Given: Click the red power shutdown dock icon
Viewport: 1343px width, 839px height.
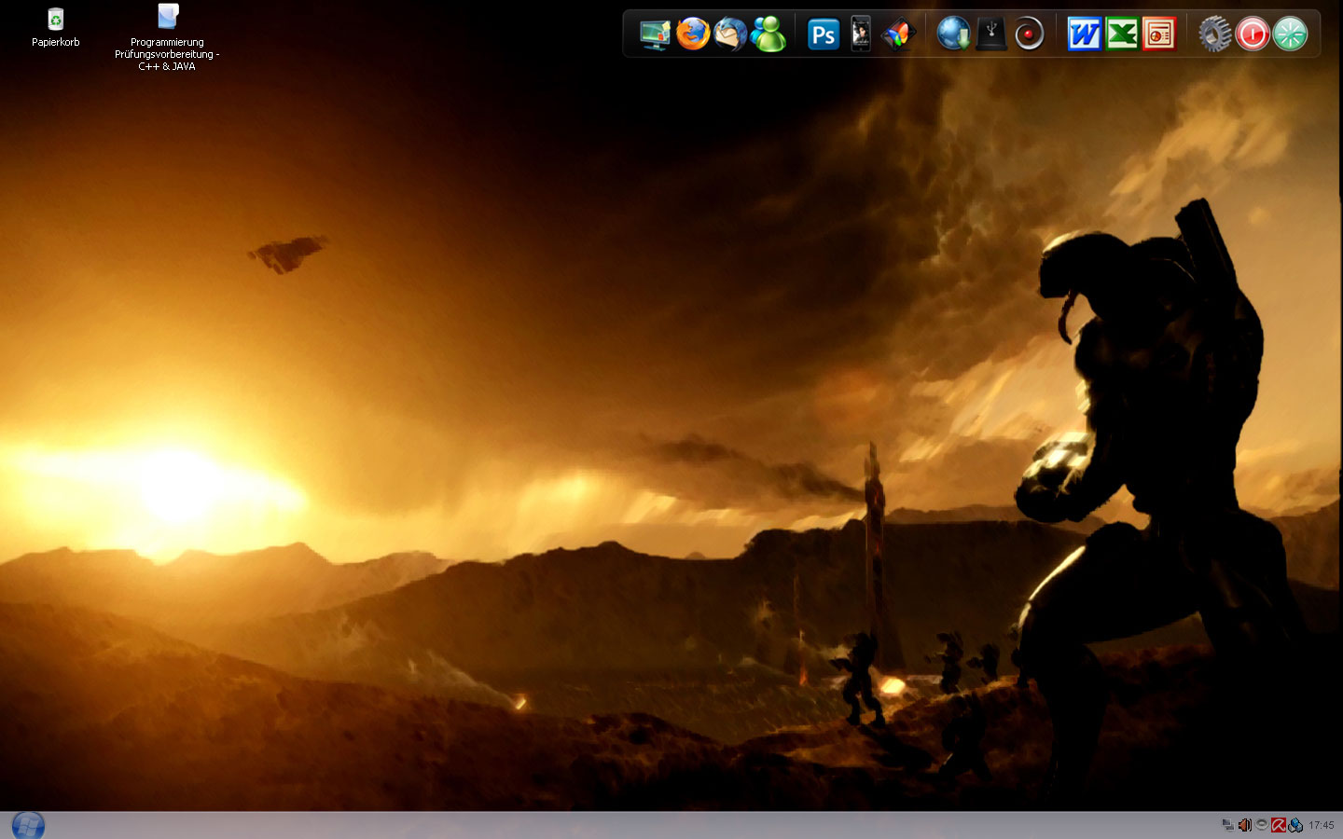Looking at the screenshot, I should pos(1253,34).
